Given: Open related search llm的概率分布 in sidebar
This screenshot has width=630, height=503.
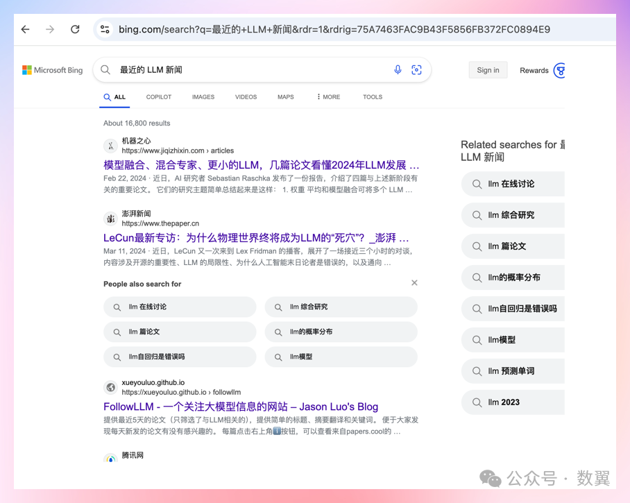Looking at the screenshot, I should tap(513, 278).
